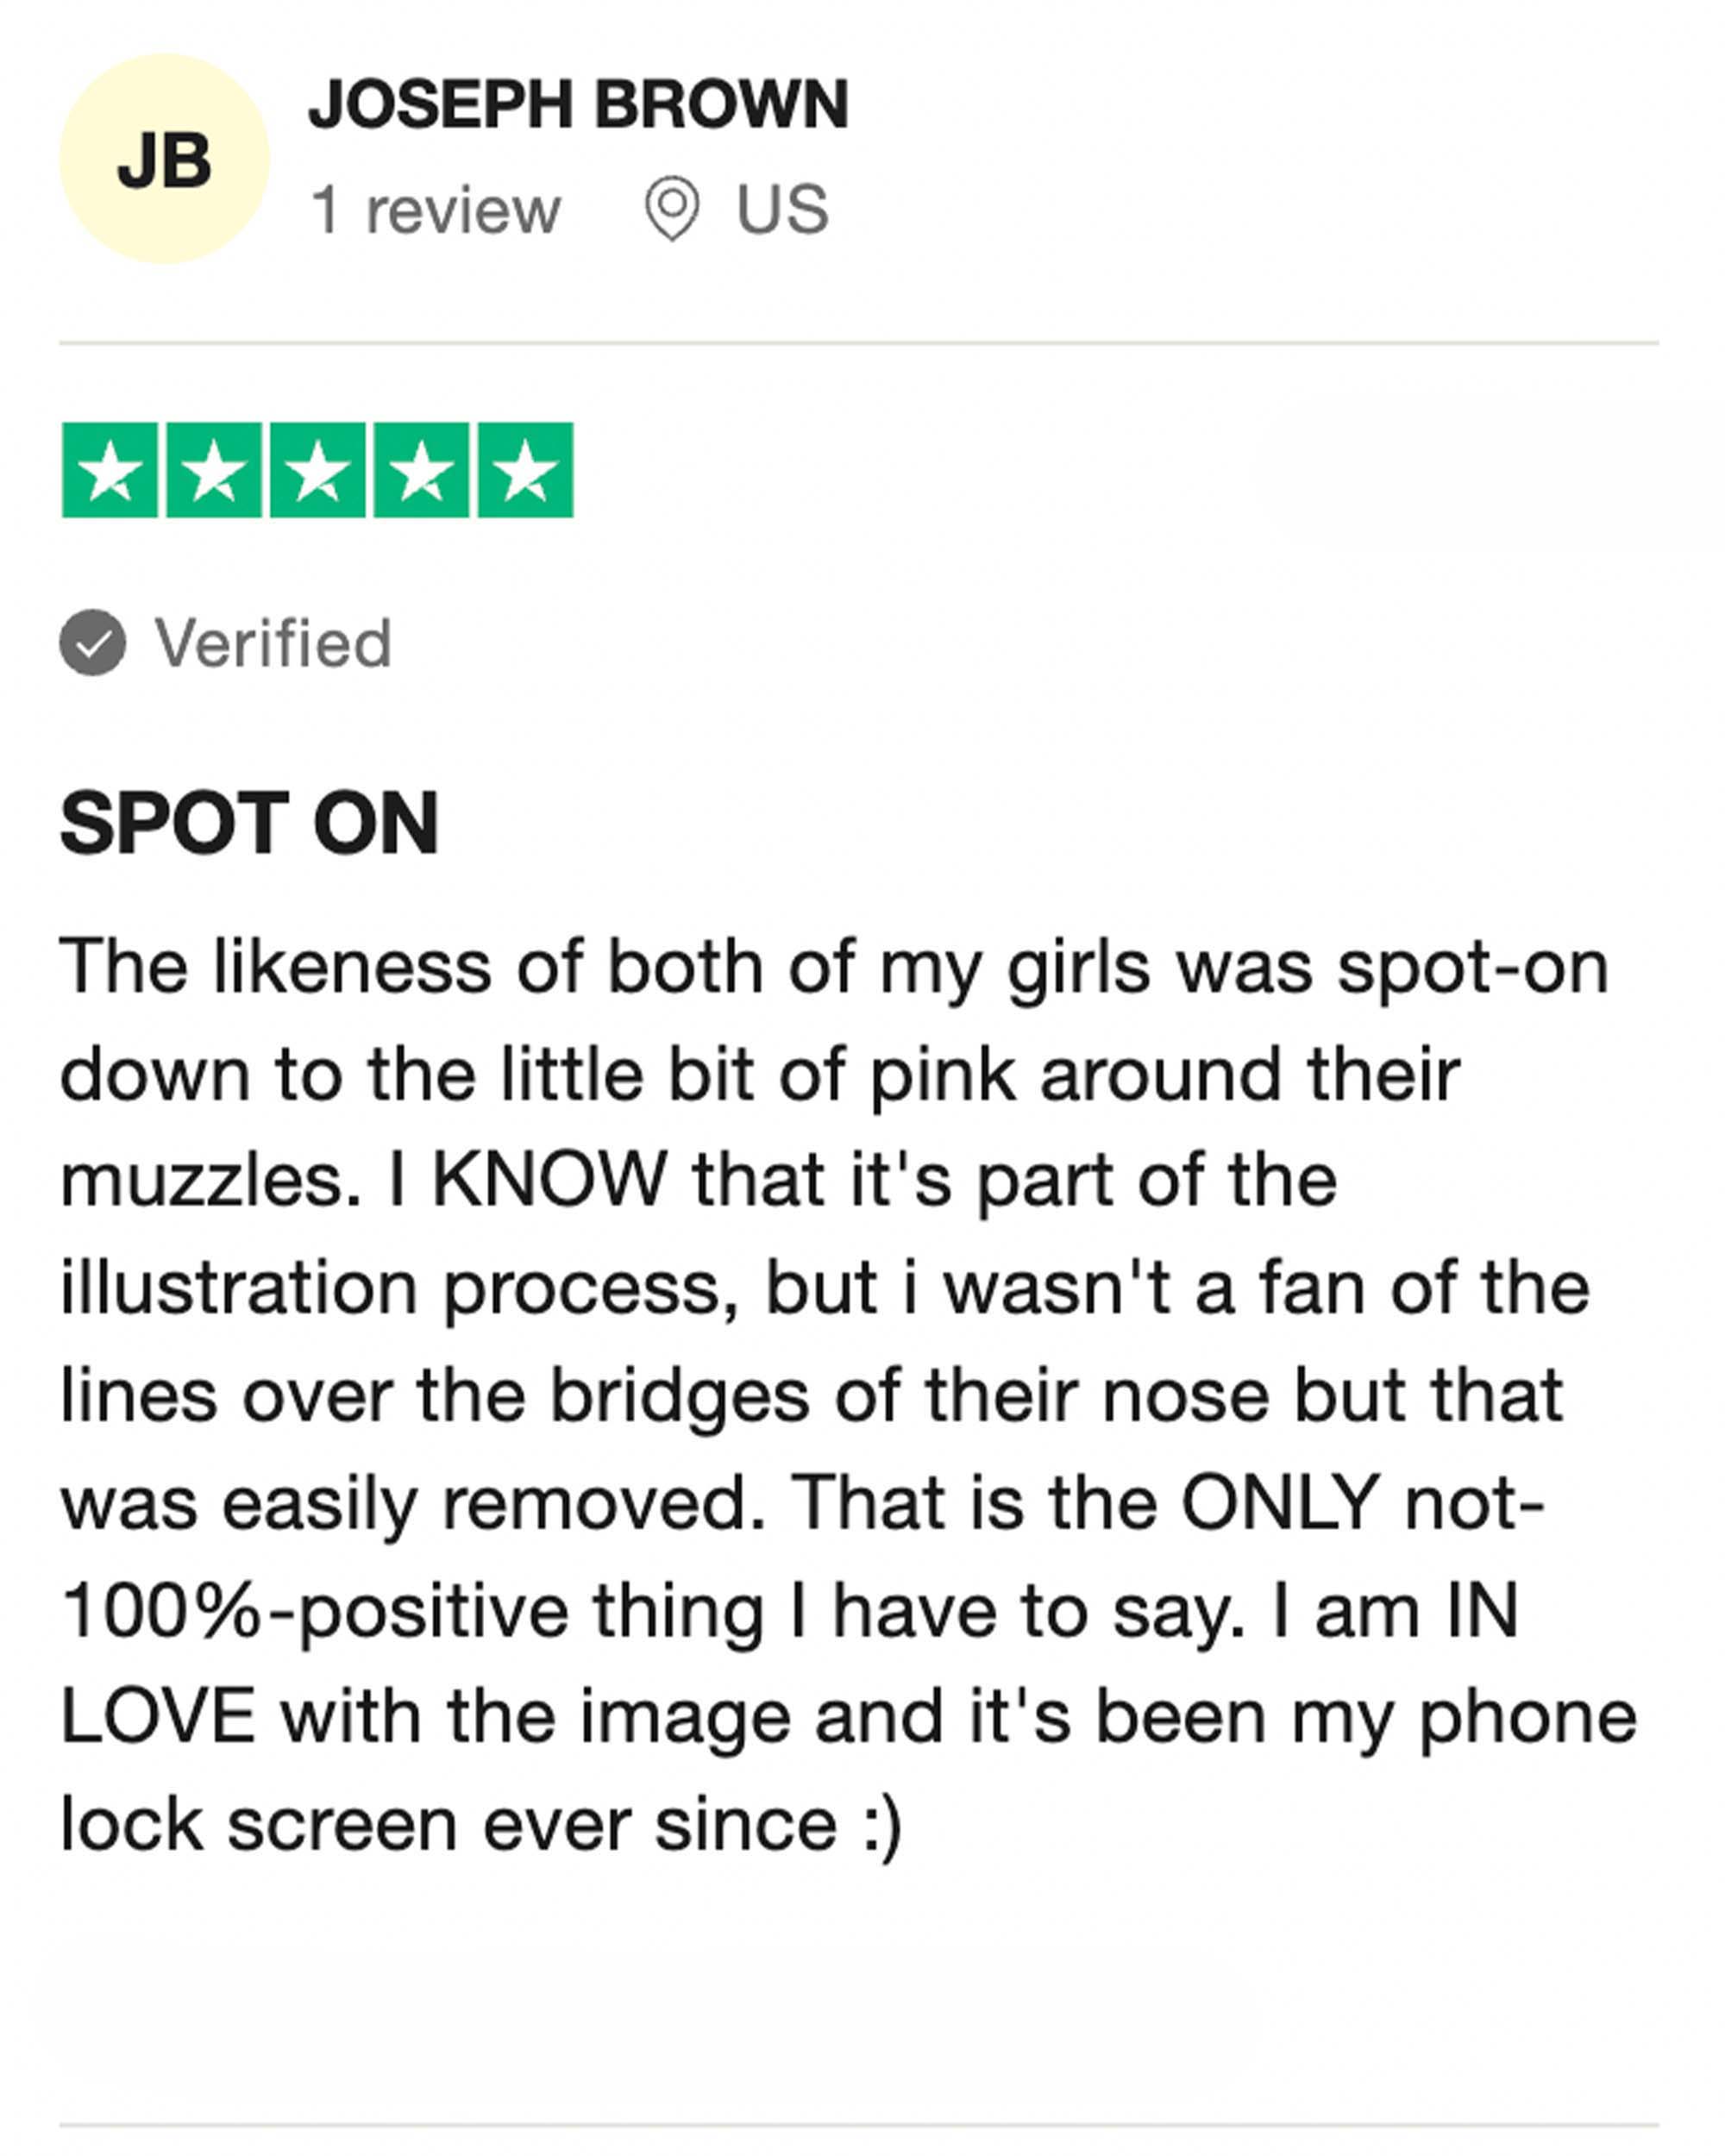Click the smiley emoticon ending the review

pyautogui.click(x=882, y=1825)
